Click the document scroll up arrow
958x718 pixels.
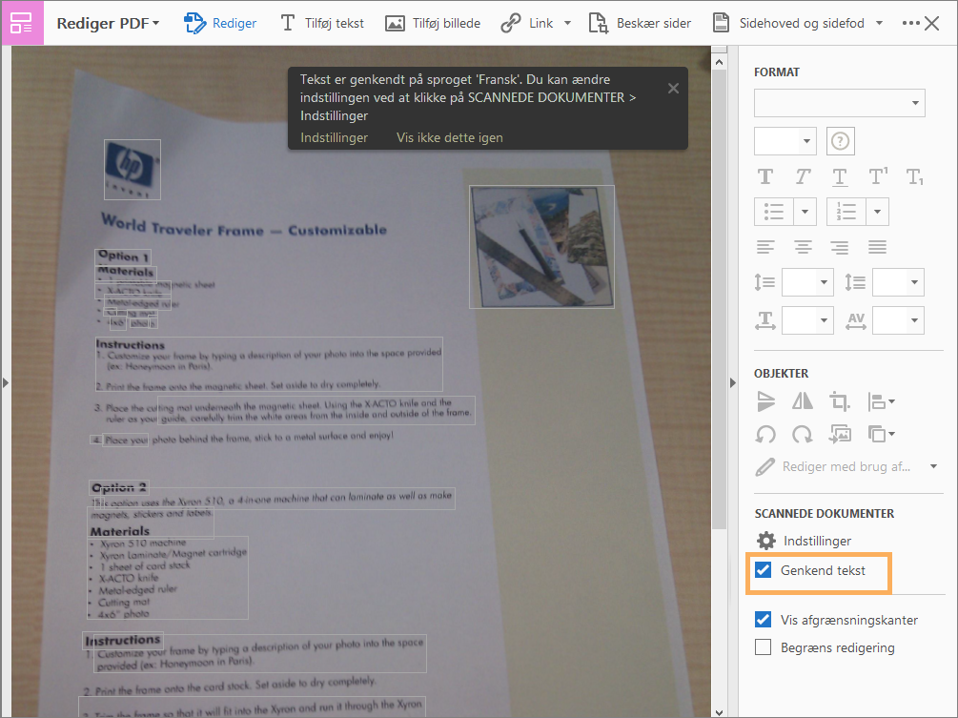coord(719,62)
